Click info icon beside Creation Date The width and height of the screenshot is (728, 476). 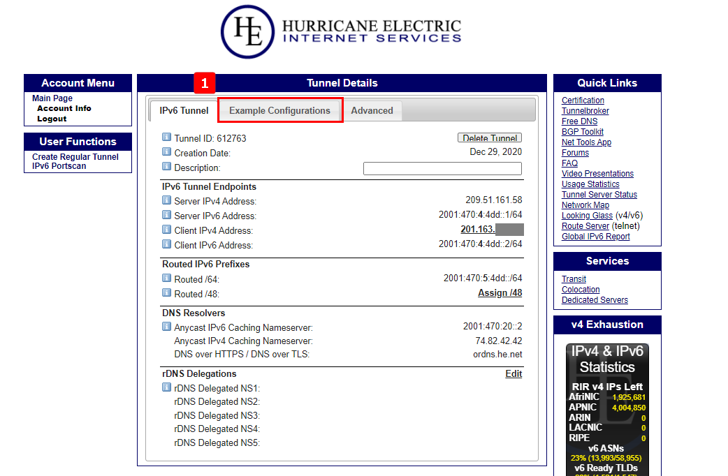click(166, 152)
